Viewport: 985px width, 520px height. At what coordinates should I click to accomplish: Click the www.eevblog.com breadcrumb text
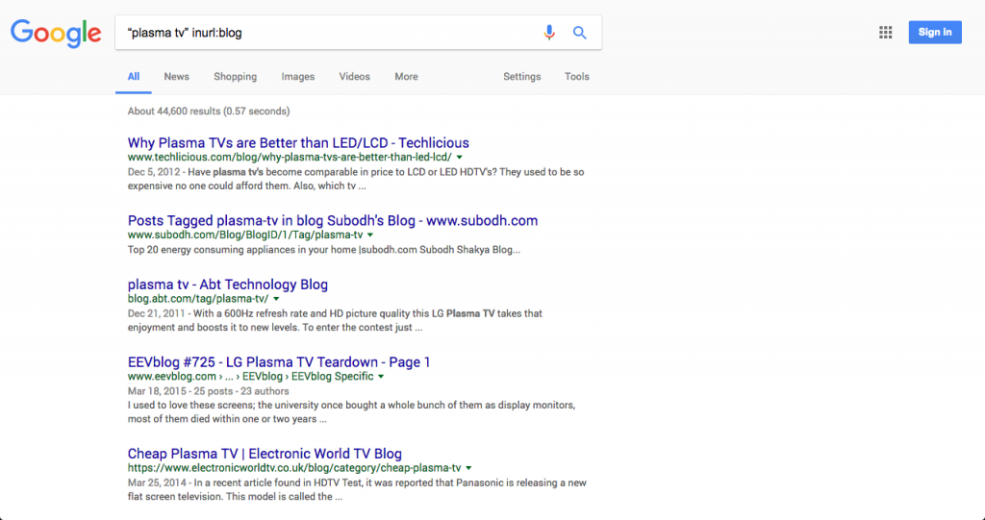[251, 377]
